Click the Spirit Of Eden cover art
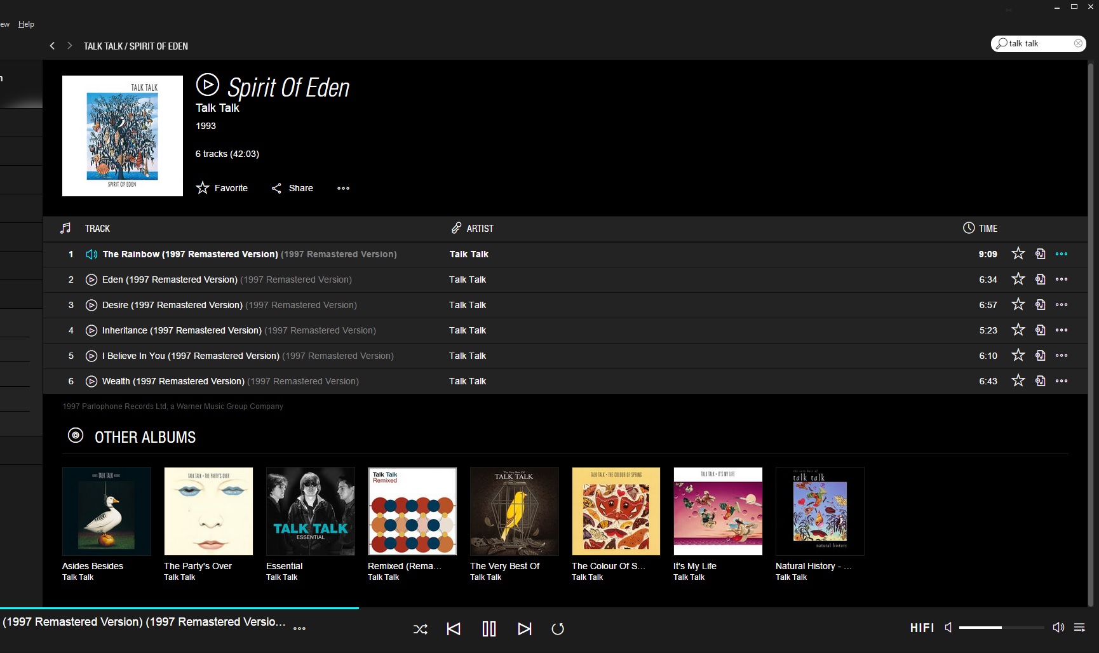The image size is (1099, 653). point(123,136)
